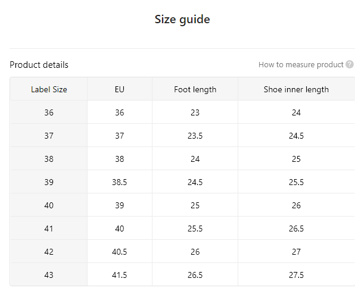Viewport: 355px width, 291px height.
Task: Click foot length 23.5 cell
Action: point(195,136)
